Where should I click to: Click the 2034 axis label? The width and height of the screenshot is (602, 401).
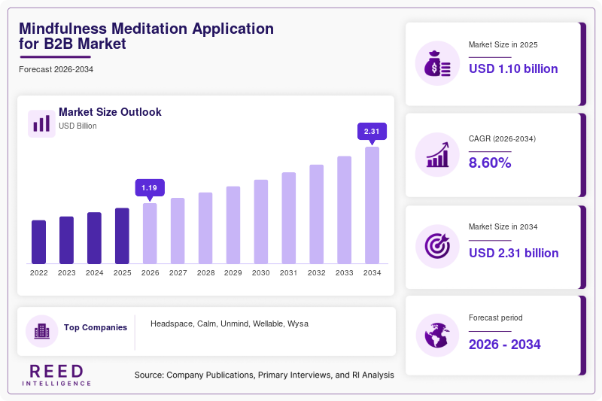[x=372, y=273]
